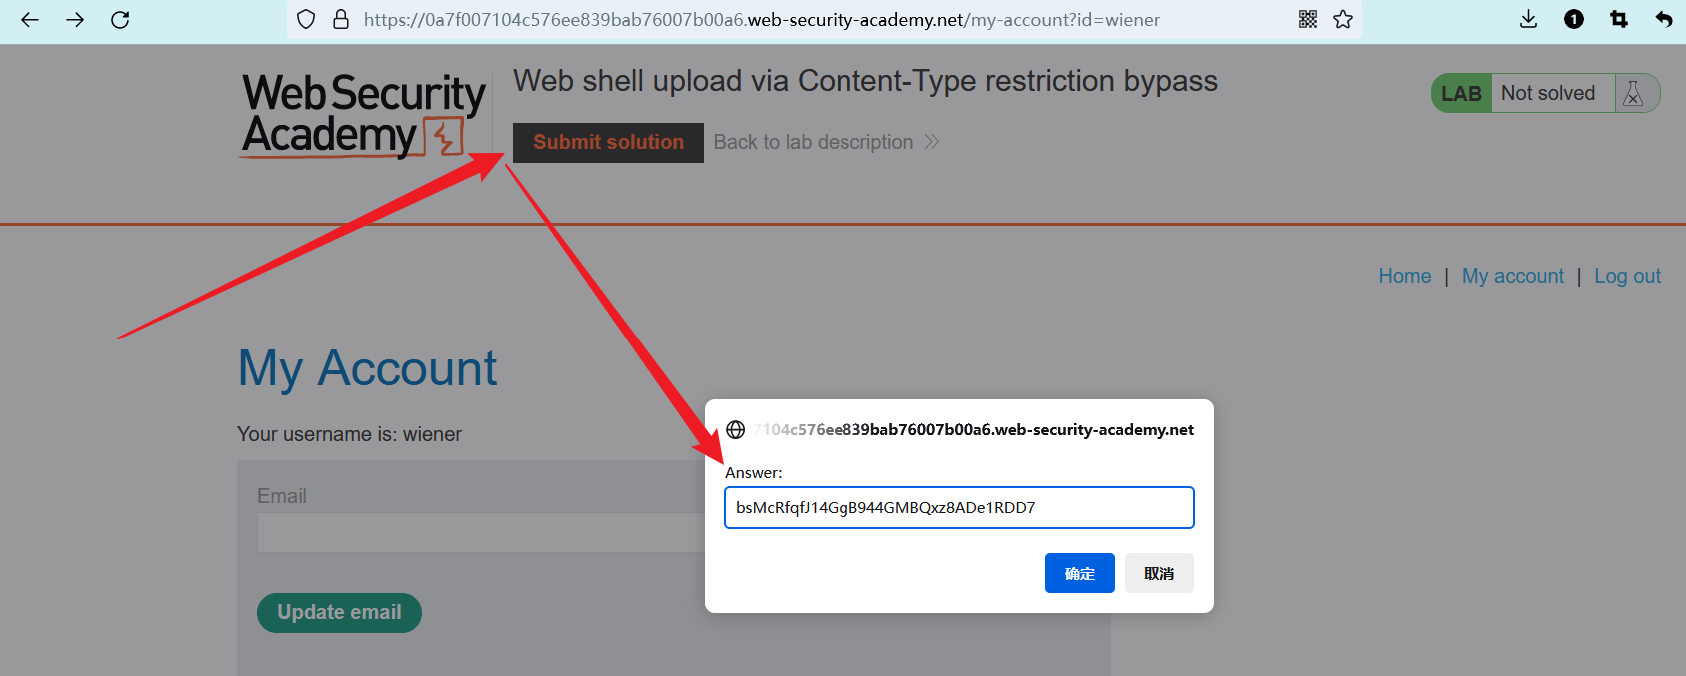
Task: Click the Log out link
Action: (1627, 276)
